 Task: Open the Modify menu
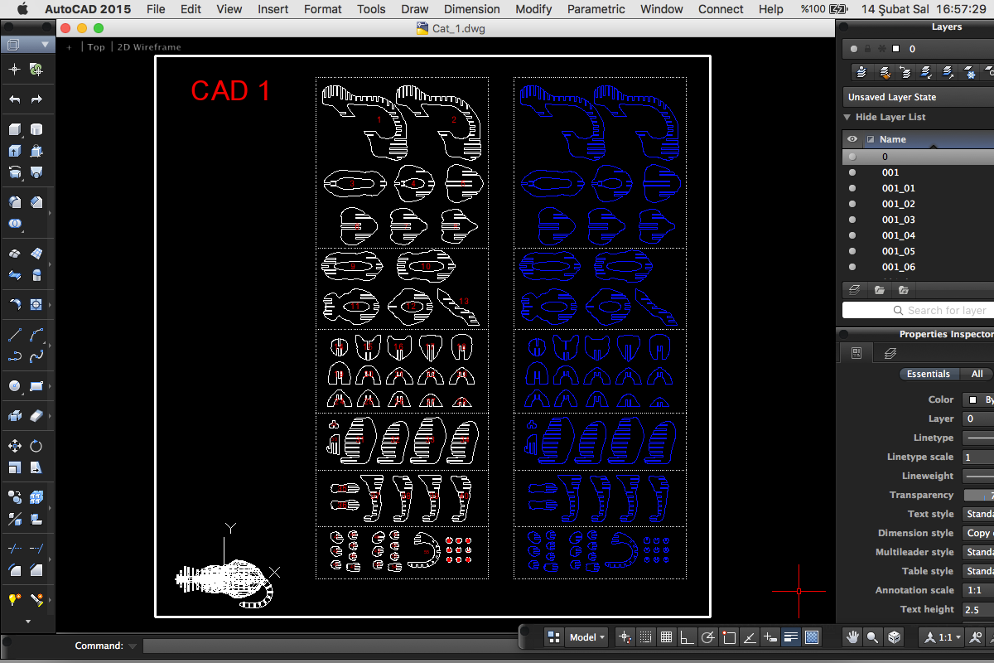click(533, 9)
